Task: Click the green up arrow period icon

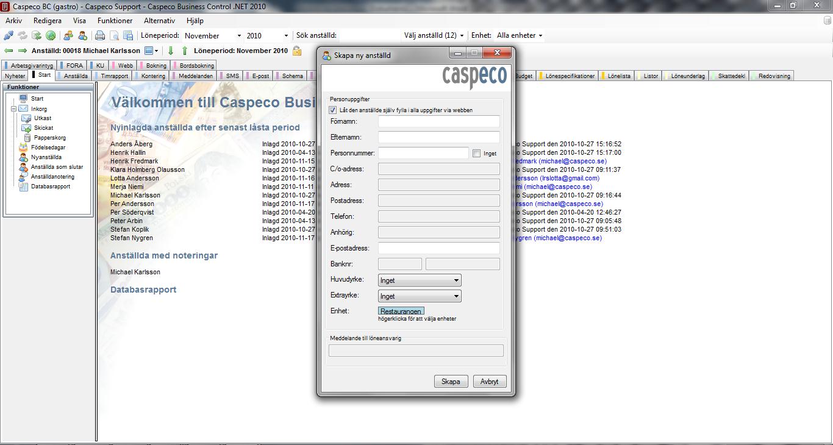Action: click(185, 51)
